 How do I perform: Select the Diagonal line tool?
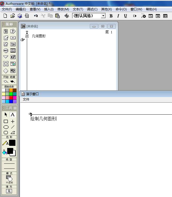pyautogui.click(x=13, y=127)
